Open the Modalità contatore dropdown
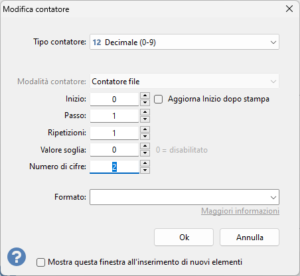This screenshot has width=300, height=276. 185,82
